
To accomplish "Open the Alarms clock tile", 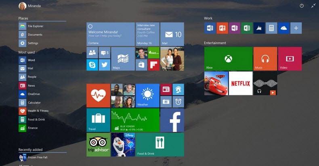I will pos(178,102).
